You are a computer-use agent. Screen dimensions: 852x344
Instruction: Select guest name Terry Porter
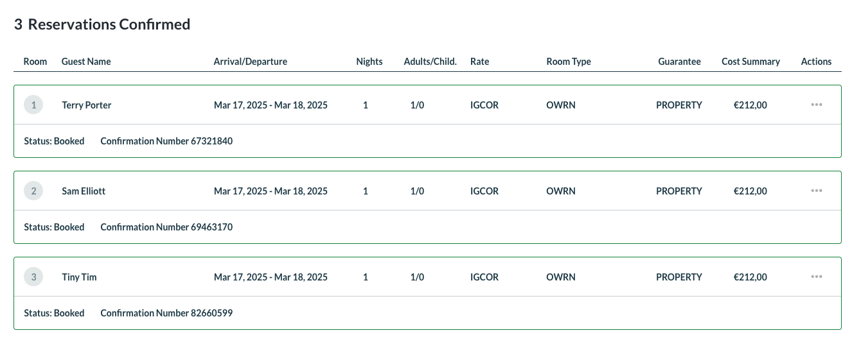click(x=86, y=105)
